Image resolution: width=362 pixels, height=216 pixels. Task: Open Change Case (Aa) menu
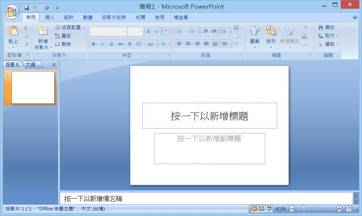pos(152,44)
